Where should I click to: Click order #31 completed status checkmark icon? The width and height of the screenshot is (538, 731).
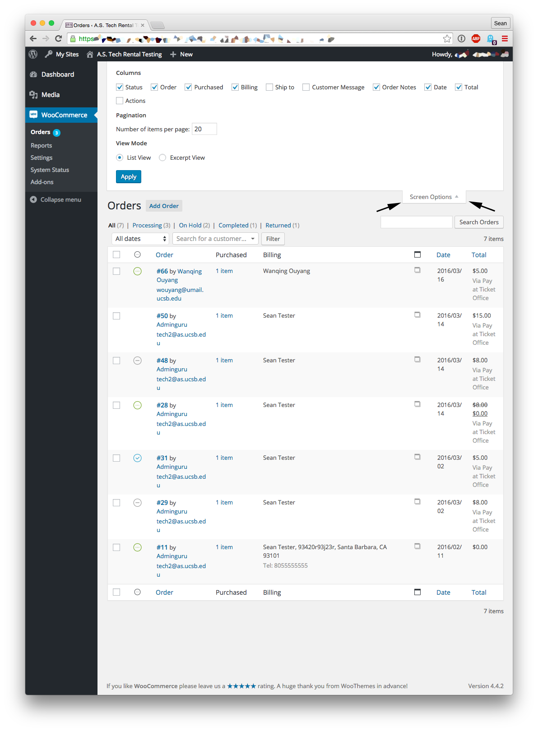[138, 458]
